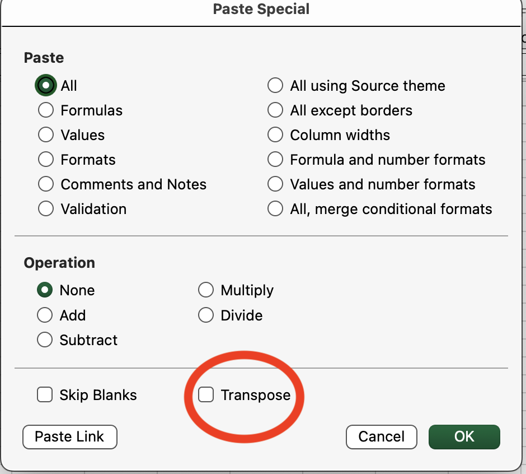Choose All using Source theme
526x474 pixels.
coord(275,85)
